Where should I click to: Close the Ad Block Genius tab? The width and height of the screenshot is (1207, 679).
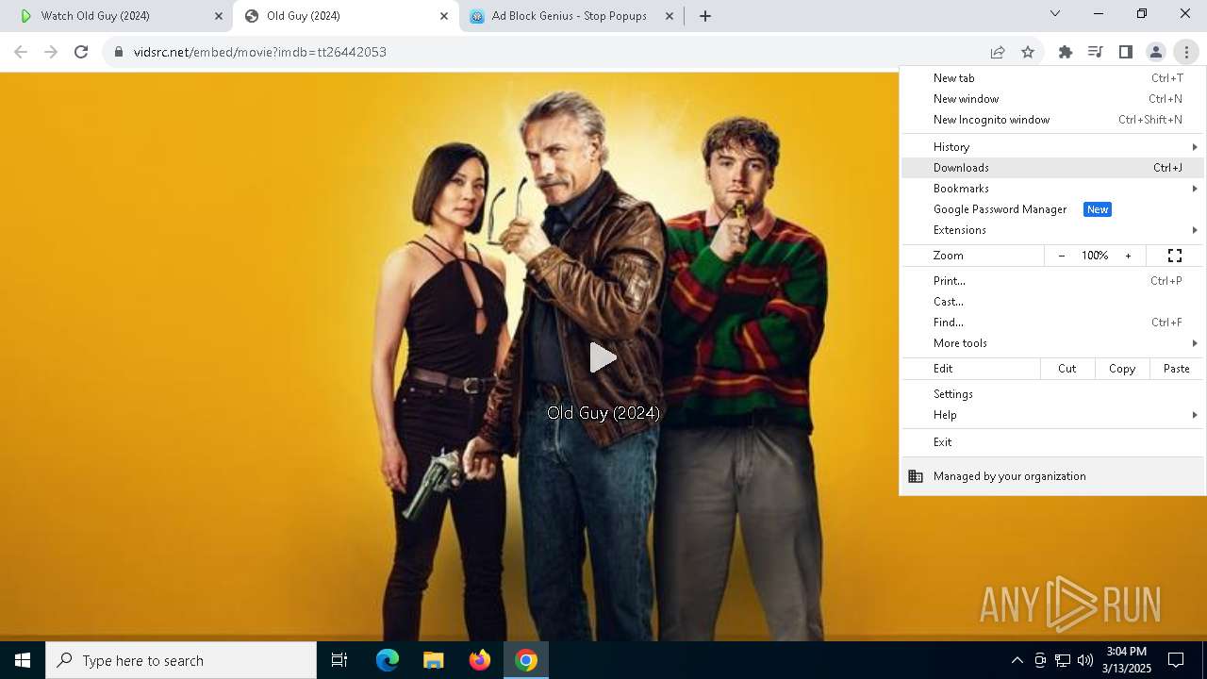[x=670, y=16]
